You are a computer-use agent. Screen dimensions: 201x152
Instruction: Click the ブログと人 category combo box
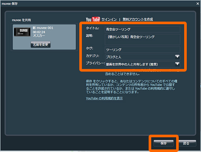coord(143,57)
